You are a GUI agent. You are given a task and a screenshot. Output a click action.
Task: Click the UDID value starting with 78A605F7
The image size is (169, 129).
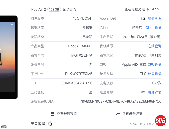pos(121,102)
